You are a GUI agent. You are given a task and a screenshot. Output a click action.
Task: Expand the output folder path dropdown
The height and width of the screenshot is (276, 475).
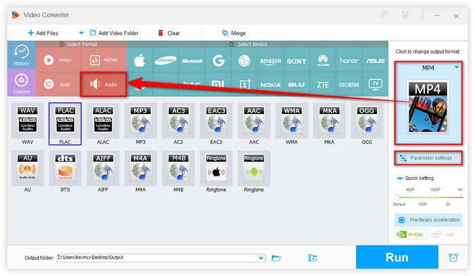[261, 258]
